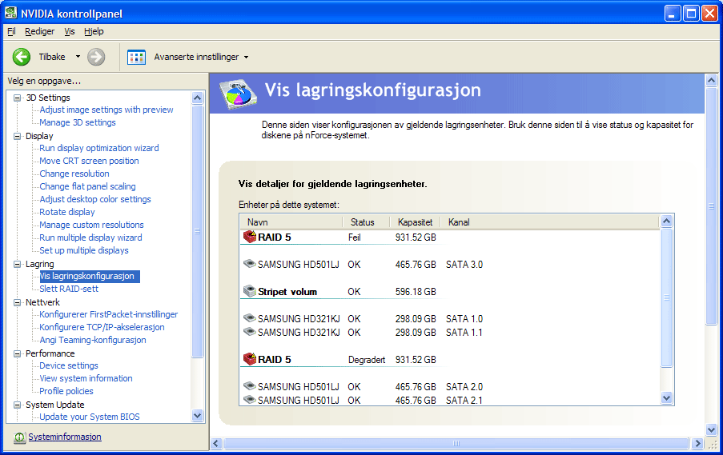Screen dimensions: 723x455
Task: Select the 596.18 GB capacity value
Action: click(x=416, y=292)
